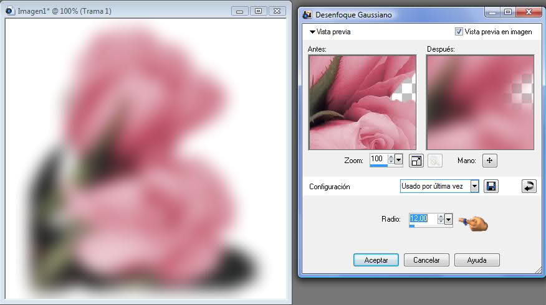Image resolution: width=546 pixels, height=305 pixels.
Task: Select the Mano pan tool button
Action: pos(489,161)
